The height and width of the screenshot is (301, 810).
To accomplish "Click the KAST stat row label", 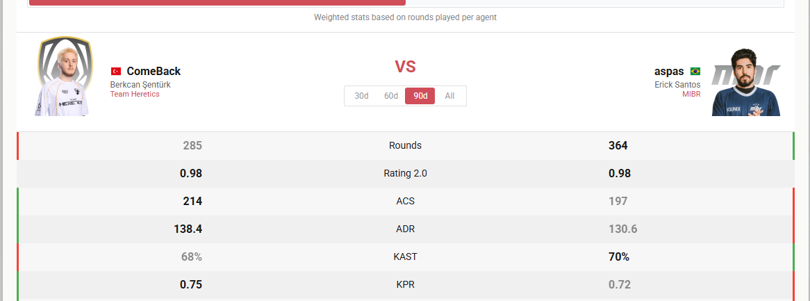I will 406,257.
